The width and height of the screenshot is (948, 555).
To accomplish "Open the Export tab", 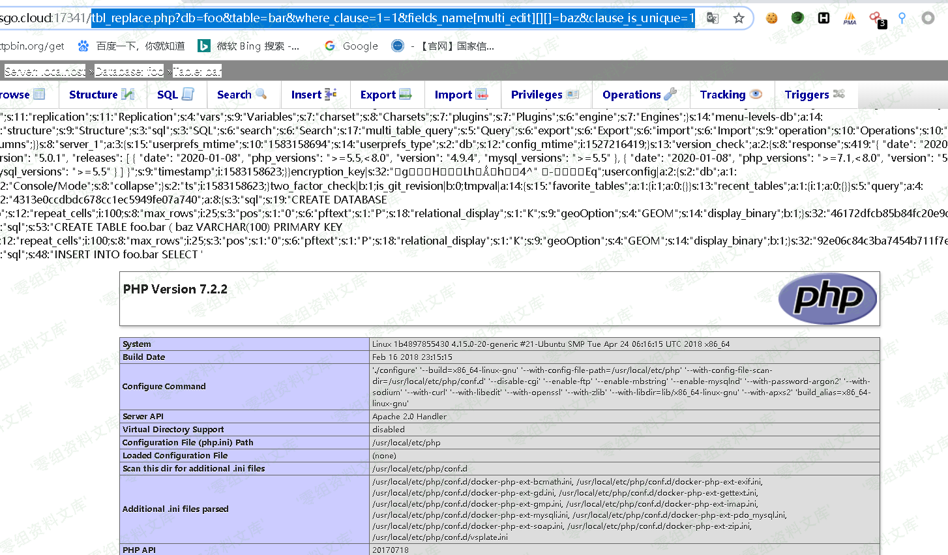I will click(386, 95).
